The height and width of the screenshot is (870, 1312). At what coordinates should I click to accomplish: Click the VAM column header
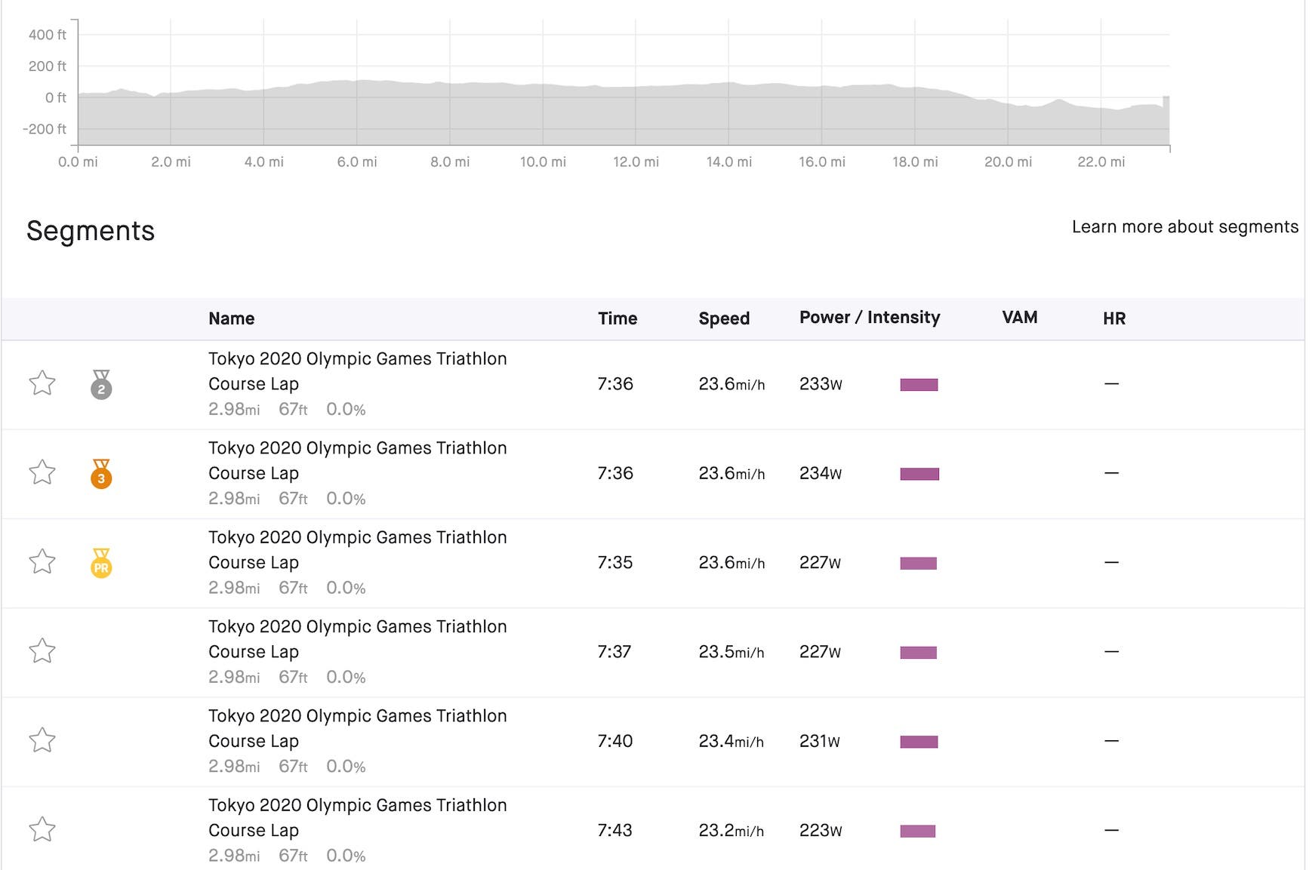click(x=1019, y=318)
